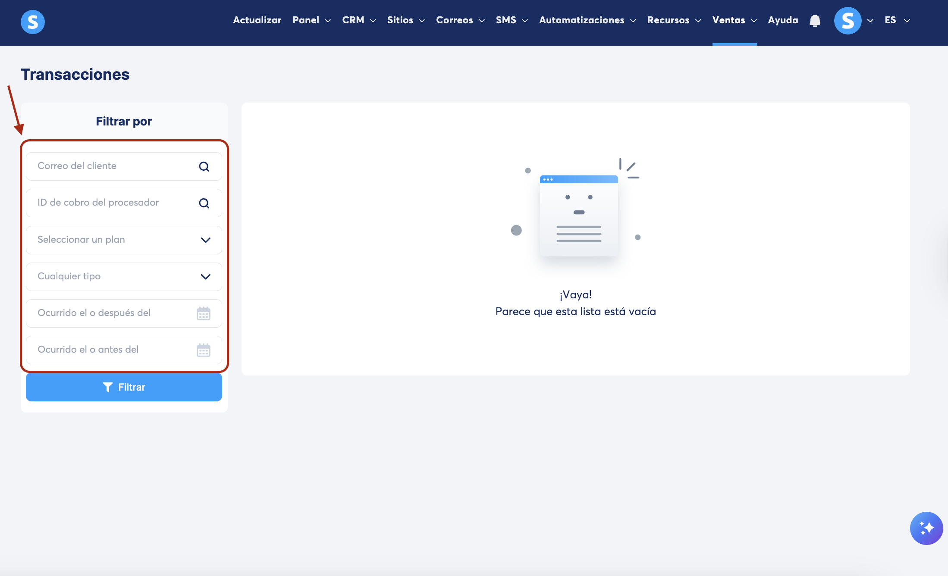Expand the Ventas menu
948x576 pixels.
(x=734, y=20)
